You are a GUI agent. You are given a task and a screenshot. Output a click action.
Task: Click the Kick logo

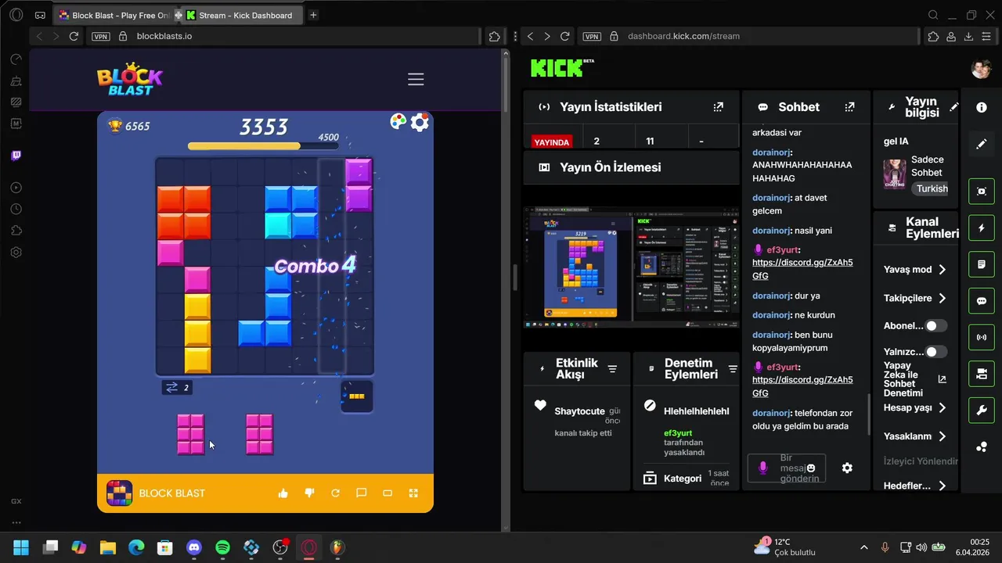[x=562, y=68]
